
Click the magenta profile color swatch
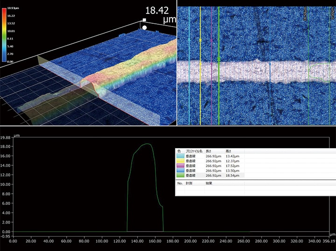[180, 166]
